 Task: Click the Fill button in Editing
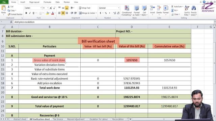click(174, 10)
